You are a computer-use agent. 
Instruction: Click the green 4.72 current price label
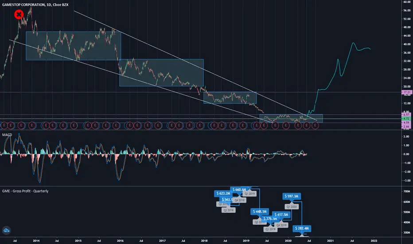click(407, 119)
